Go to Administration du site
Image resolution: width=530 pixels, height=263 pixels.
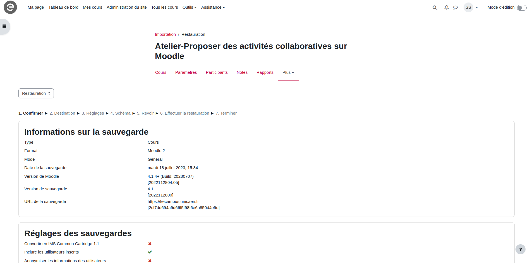126,7
